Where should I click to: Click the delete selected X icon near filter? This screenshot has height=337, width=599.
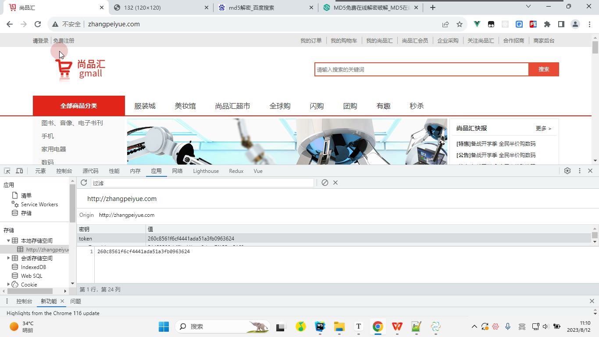(335, 183)
